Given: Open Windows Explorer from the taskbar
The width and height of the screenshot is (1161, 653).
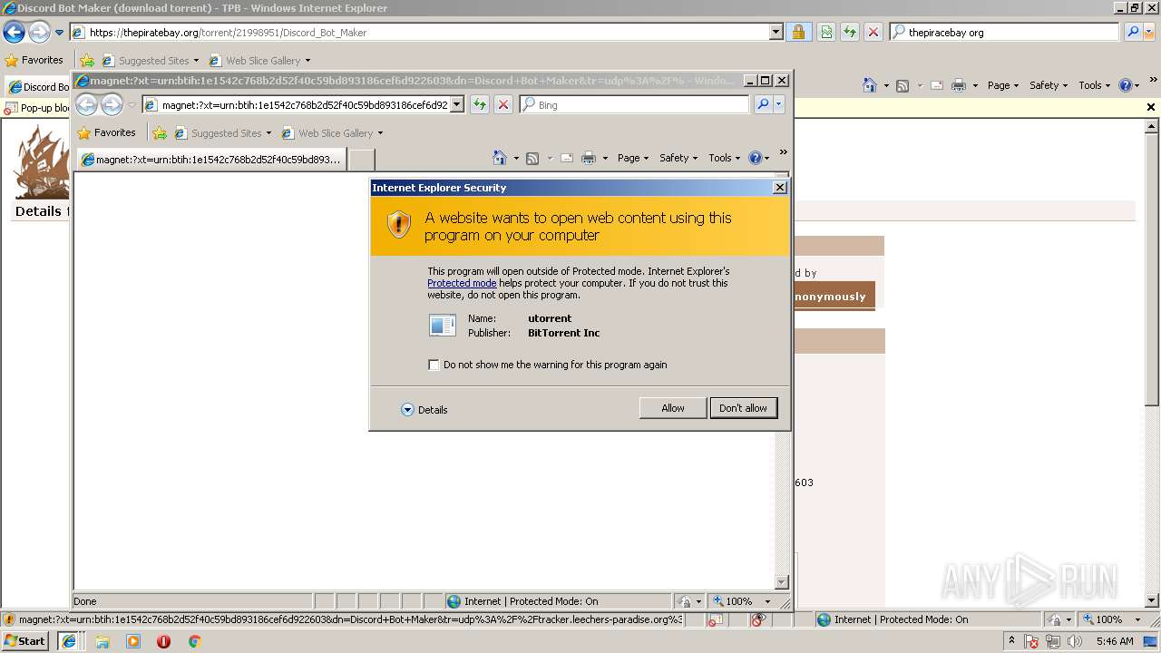Looking at the screenshot, I should tap(102, 641).
